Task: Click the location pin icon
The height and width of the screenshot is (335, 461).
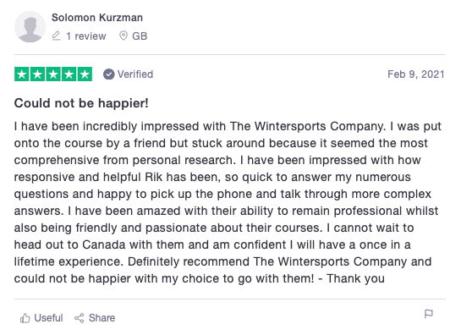Action: (x=123, y=36)
